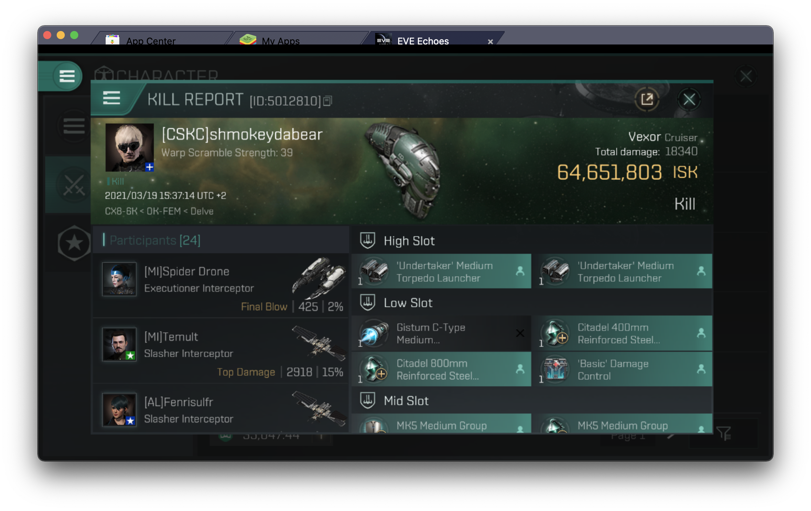This screenshot has height=511, width=811.
Task: Click the Low Slot section header icon
Action: coord(368,302)
